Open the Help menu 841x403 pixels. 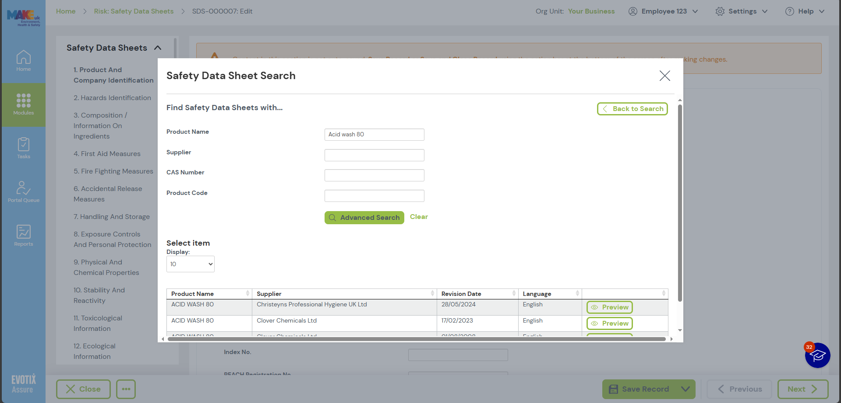click(x=805, y=11)
